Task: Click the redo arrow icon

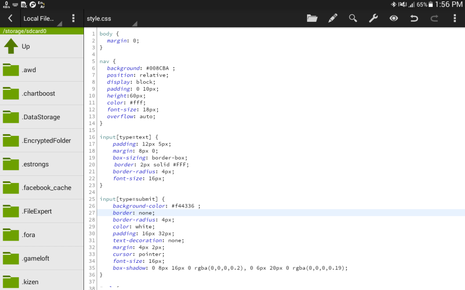Action: coord(435,19)
